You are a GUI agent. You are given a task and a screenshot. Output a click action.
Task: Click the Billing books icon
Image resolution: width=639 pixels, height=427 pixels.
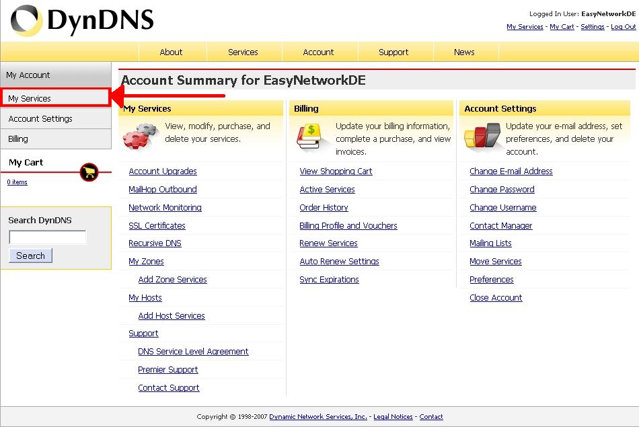click(310, 137)
